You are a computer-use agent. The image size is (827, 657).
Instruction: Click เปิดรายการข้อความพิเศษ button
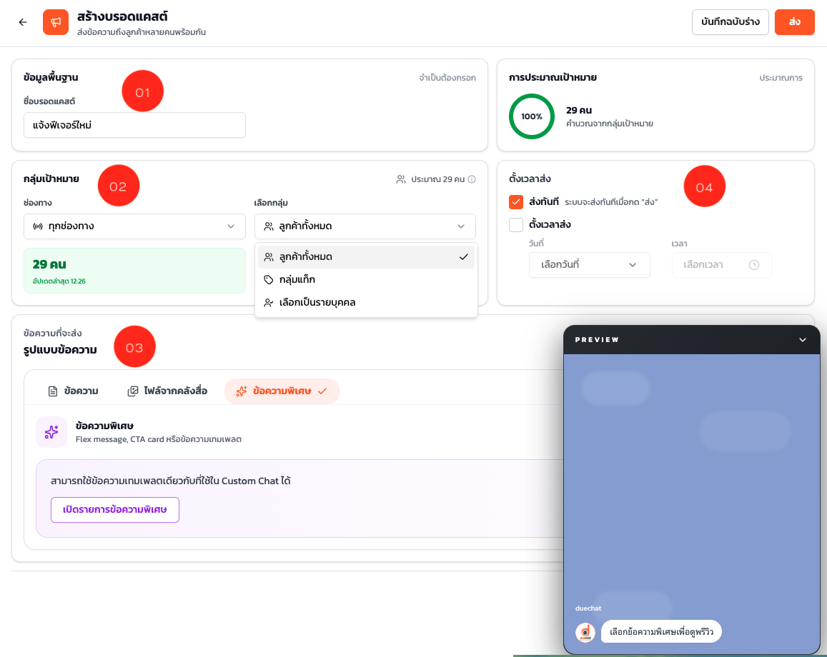[115, 509]
